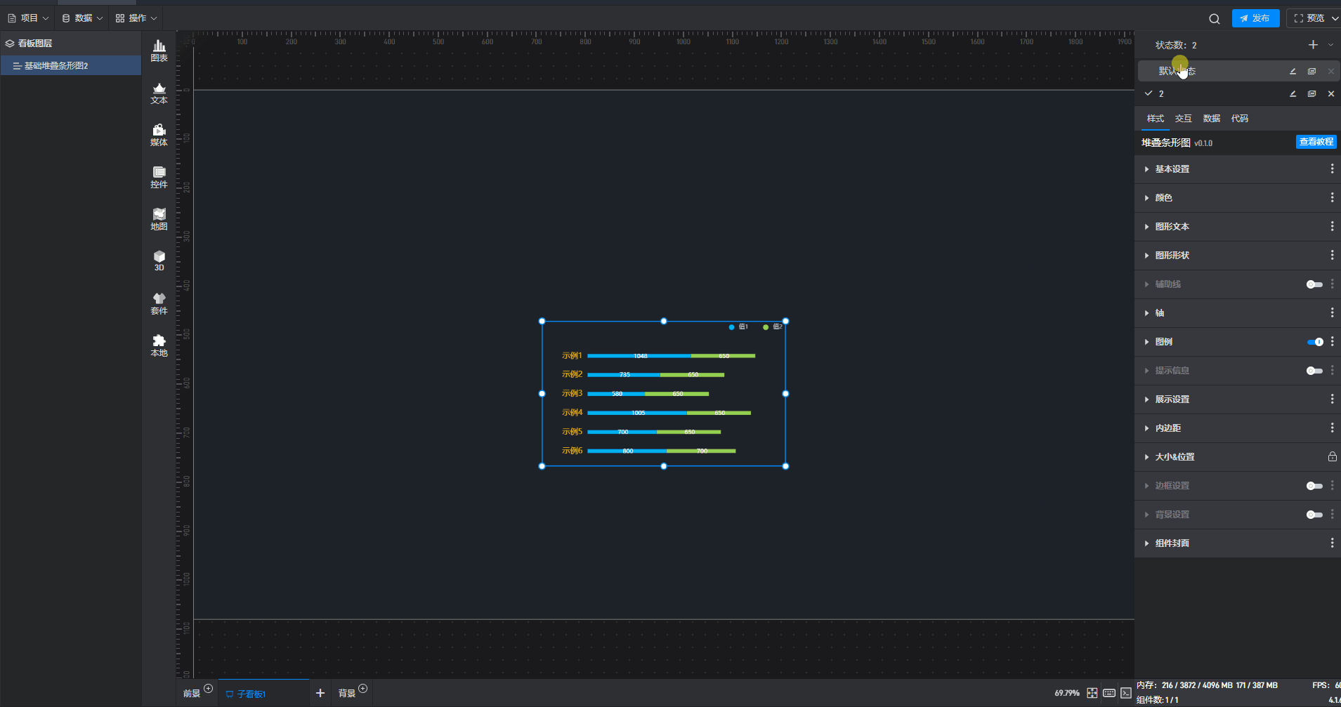Click the 发布 publish button
1341x707 pixels.
(1255, 18)
